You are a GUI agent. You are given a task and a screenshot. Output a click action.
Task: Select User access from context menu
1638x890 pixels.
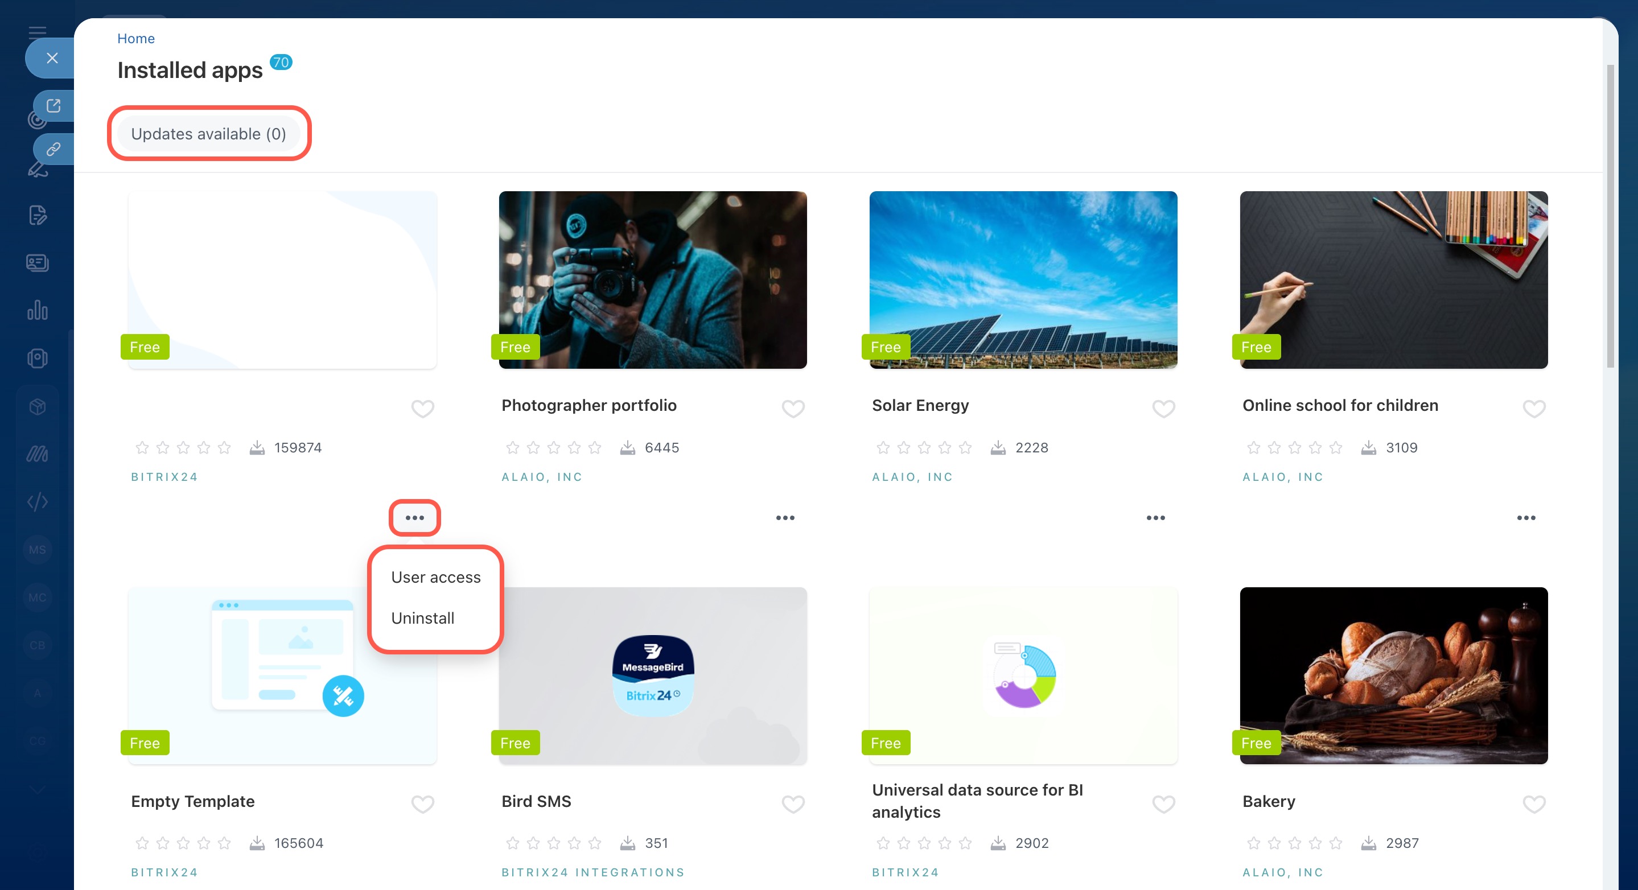tap(435, 577)
